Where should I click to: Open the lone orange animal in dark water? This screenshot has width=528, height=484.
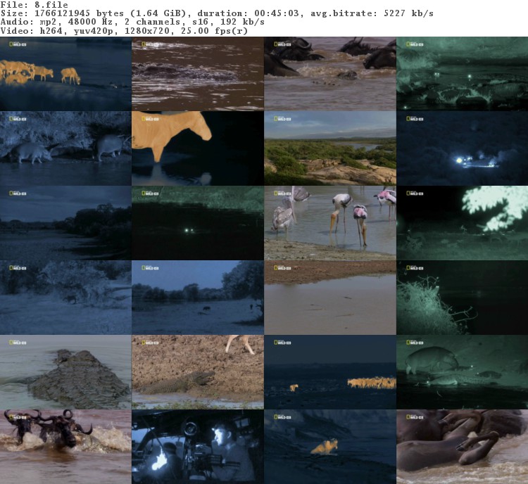point(329,447)
